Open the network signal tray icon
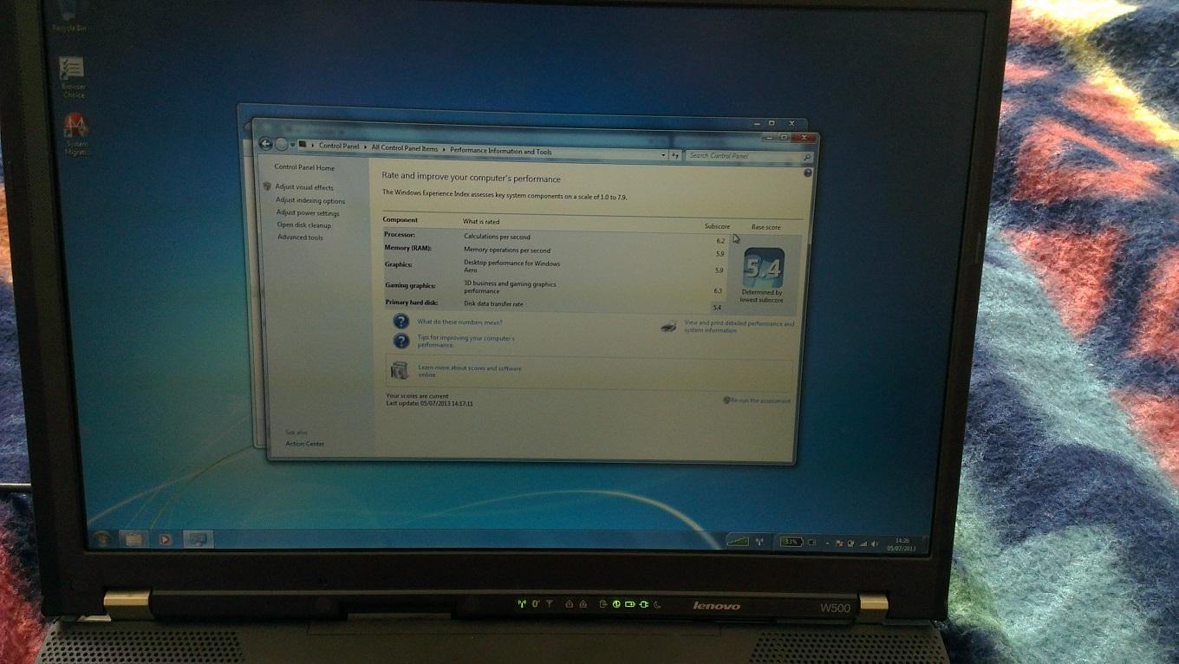Screen dimensions: 1179x664 coord(863,544)
